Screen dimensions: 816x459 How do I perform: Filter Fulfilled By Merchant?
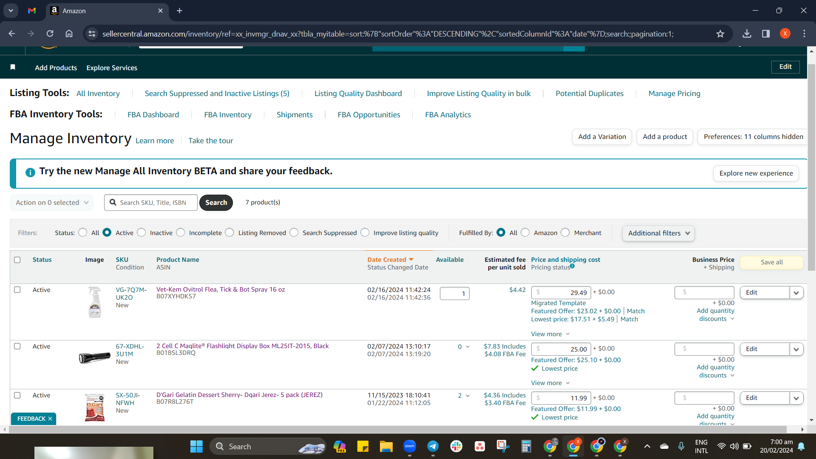coord(565,232)
